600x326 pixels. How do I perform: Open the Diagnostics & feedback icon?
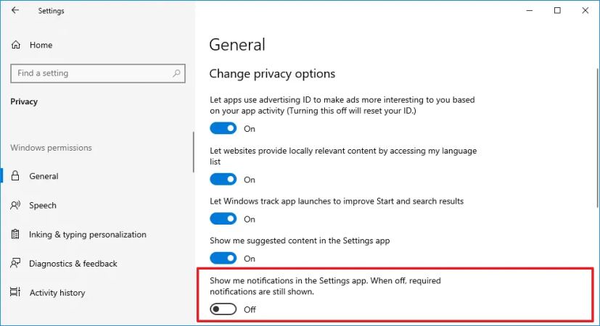tap(15, 263)
